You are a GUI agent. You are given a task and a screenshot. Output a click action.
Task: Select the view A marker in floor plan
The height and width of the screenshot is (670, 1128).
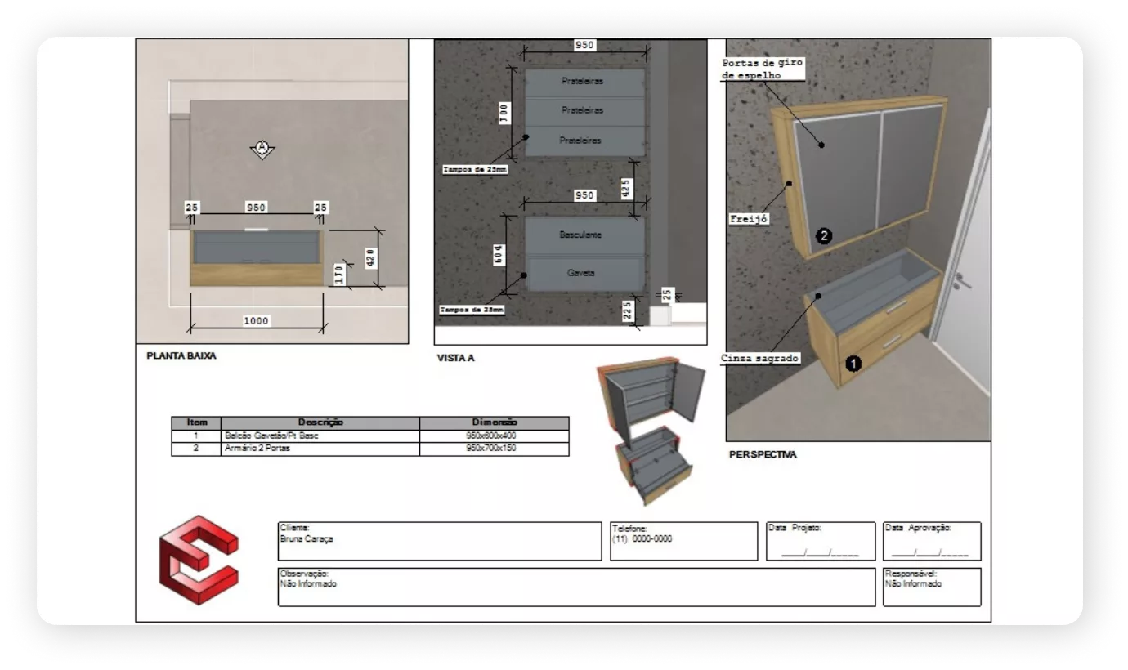point(262,149)
